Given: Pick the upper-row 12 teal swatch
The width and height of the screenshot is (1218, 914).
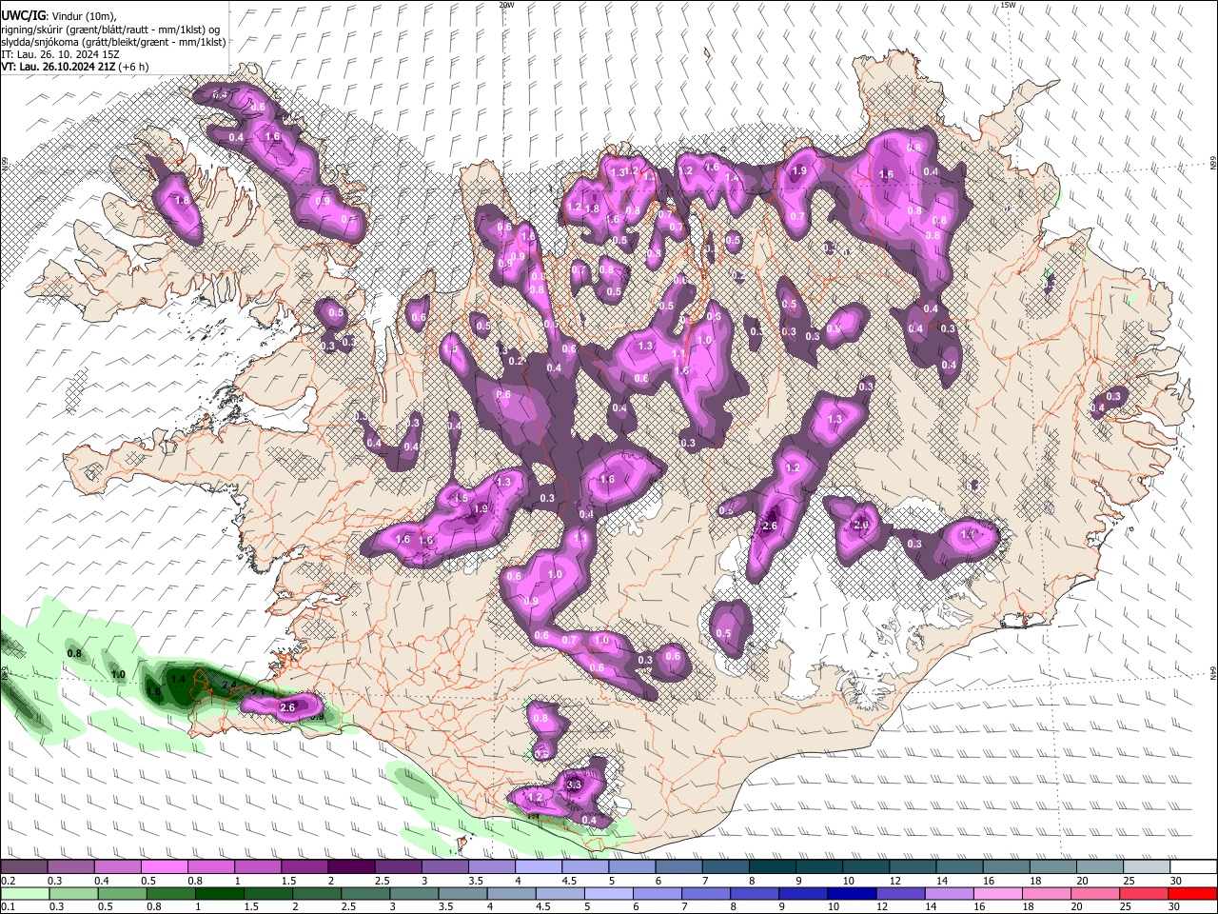Looking at the screenshot, I should (913, 867).
